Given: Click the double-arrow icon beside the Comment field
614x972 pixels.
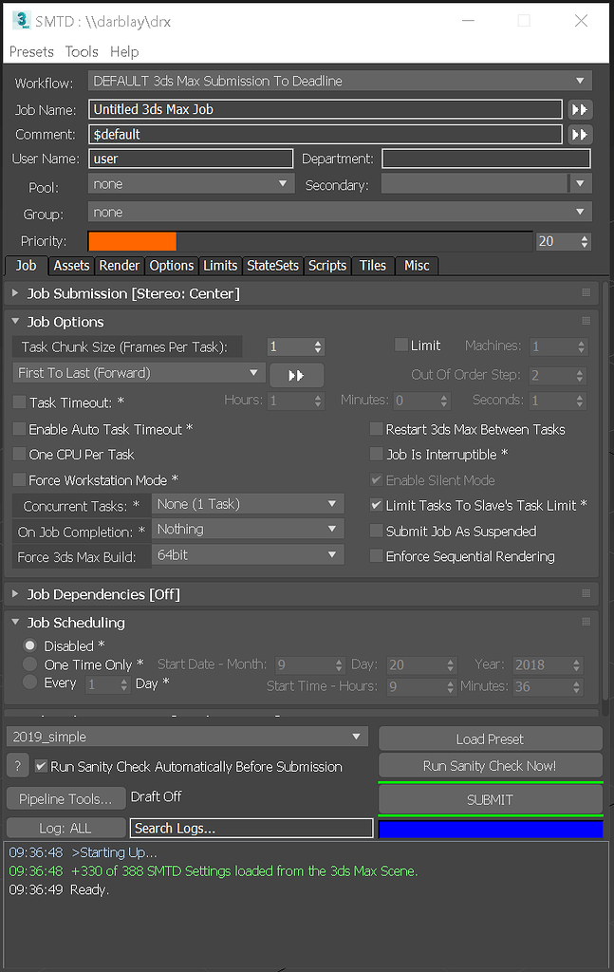Looking at the screenshot, I should coord(579,134).
